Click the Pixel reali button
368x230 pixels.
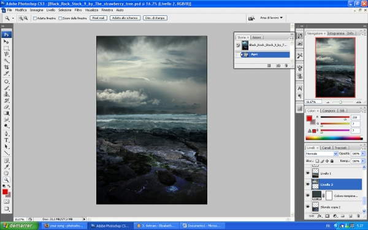tap(98, 18)
